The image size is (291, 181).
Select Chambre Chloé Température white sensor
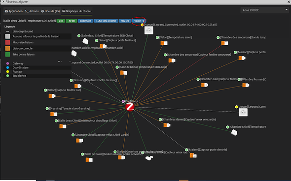pyautogui.click(x=234, y=132)
